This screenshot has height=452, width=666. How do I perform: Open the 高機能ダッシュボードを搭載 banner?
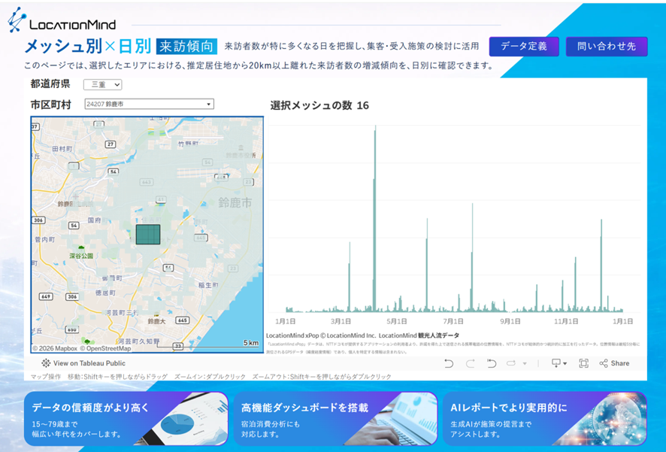pos(335,418)
